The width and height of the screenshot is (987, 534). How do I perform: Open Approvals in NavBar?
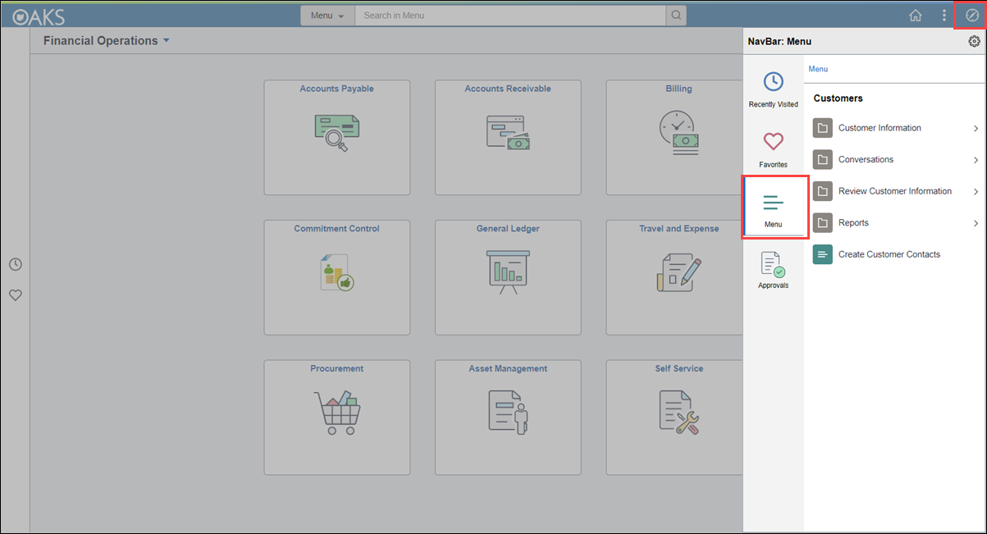pos(773,270)
